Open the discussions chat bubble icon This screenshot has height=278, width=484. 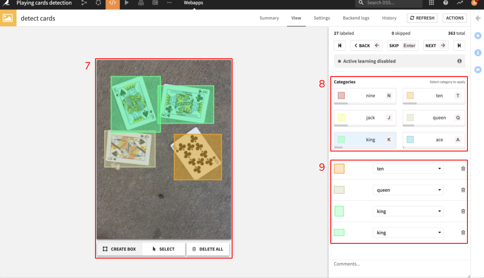click(x=478, y=70)
